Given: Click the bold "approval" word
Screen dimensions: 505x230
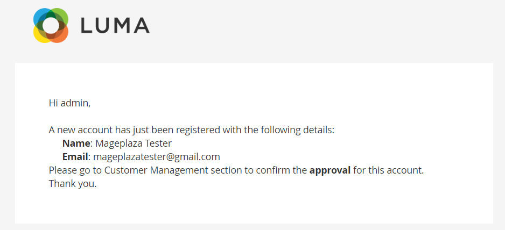Looking at the screenshot, I should pyautogui.click(x=329, y=170).
